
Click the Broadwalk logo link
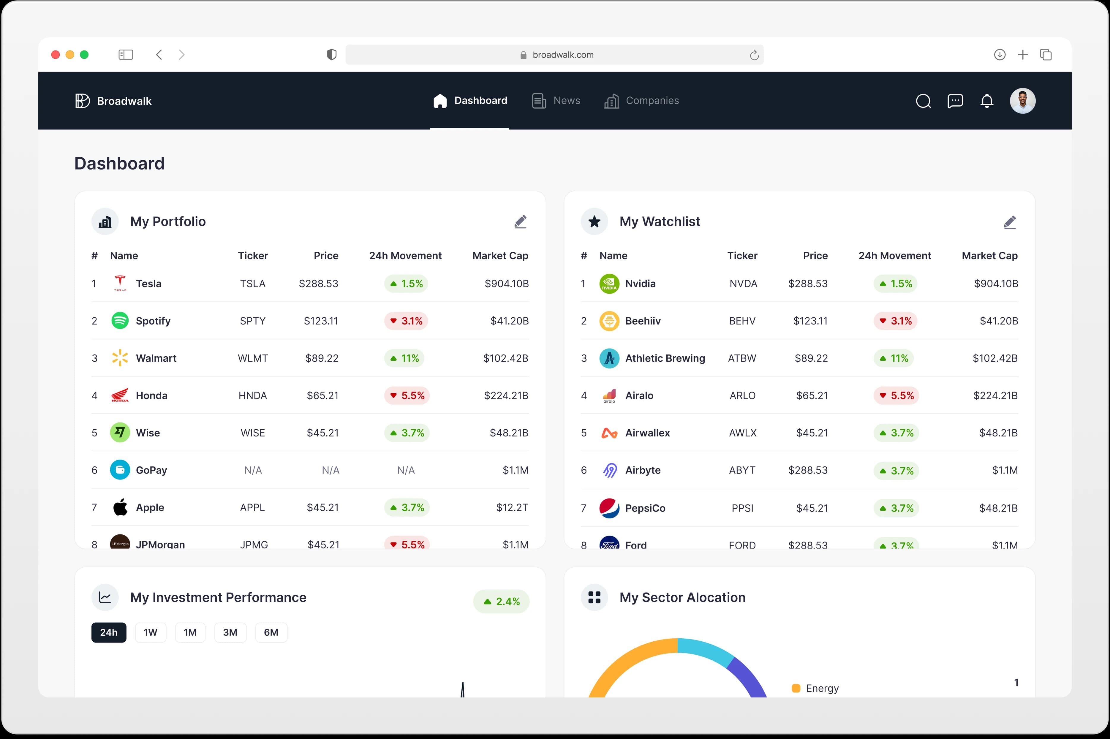pyautogui.click(x=114, y=101)
